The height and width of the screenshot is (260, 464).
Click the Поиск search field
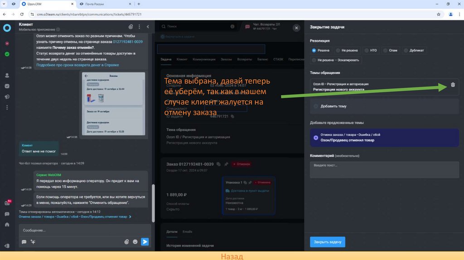pos(198,26)
